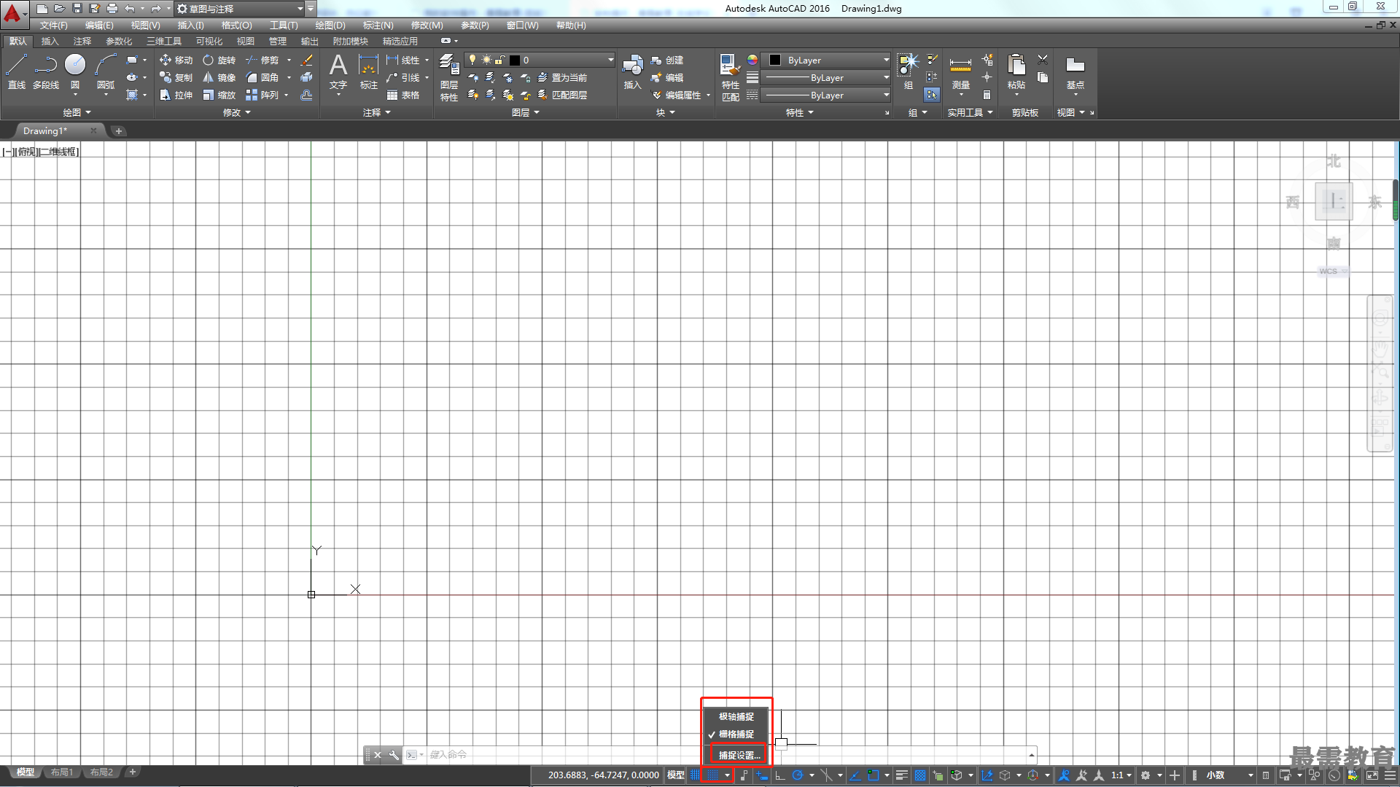Expand the 绘图 (Draw) panel
Screen dimensions: 1400x787
77,112
